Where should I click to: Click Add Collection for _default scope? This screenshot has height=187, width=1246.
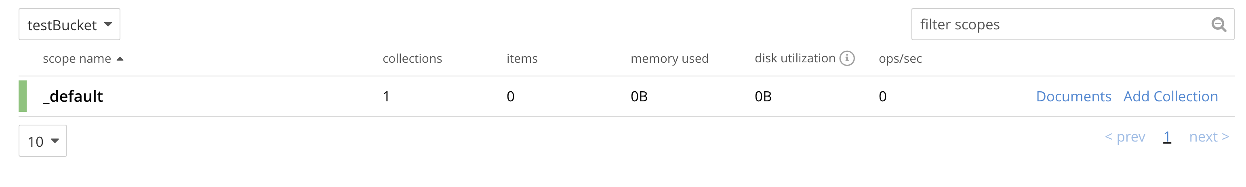tap(1170, 97)
